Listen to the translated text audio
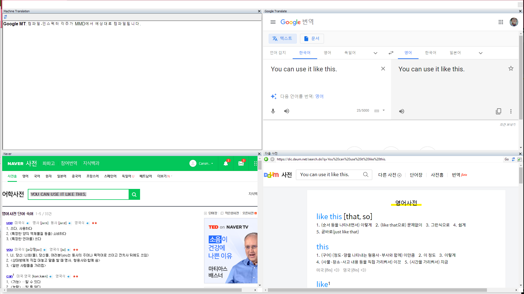 pos(402,111)
